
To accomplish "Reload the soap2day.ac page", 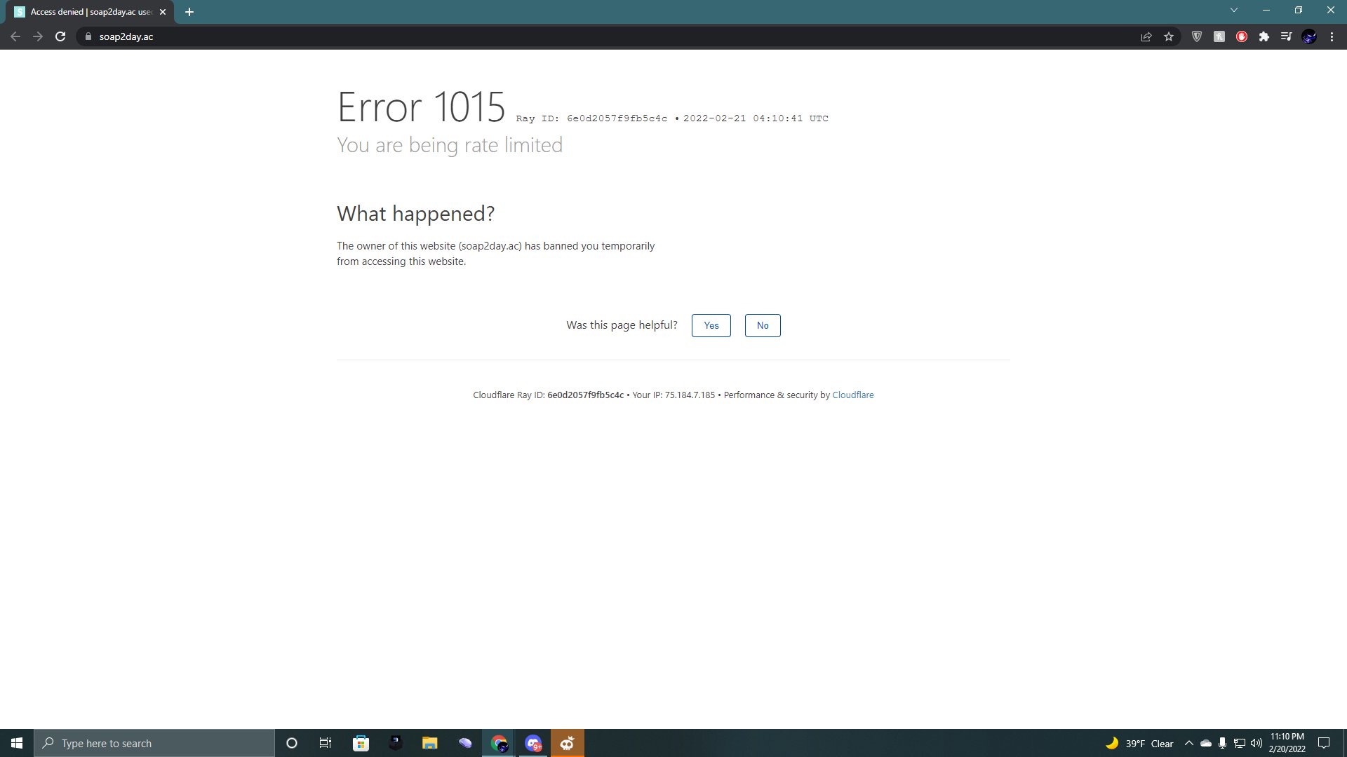I will pyautogui.click(x=60, y=36).
